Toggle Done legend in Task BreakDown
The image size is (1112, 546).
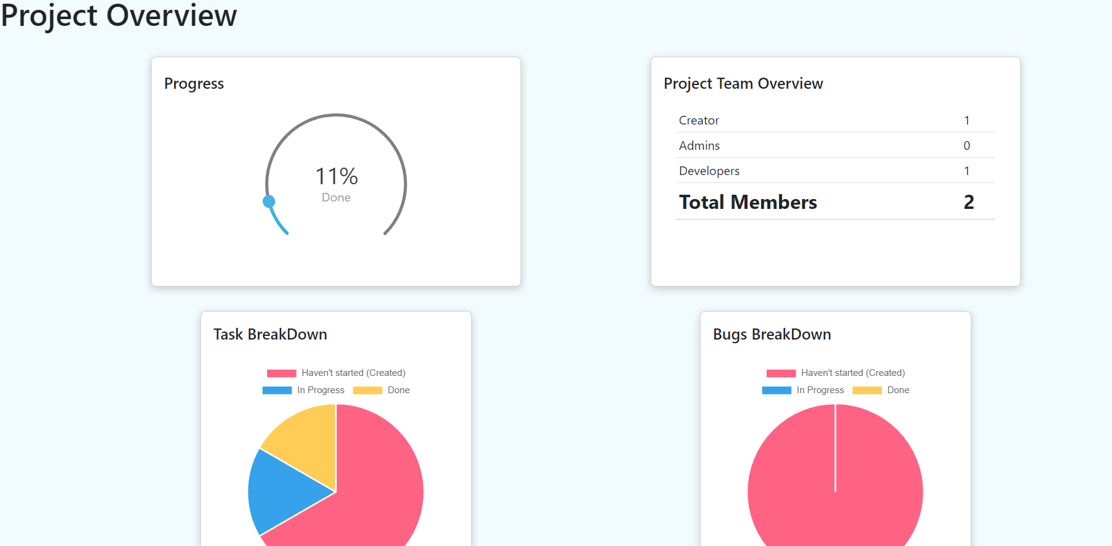381,390
